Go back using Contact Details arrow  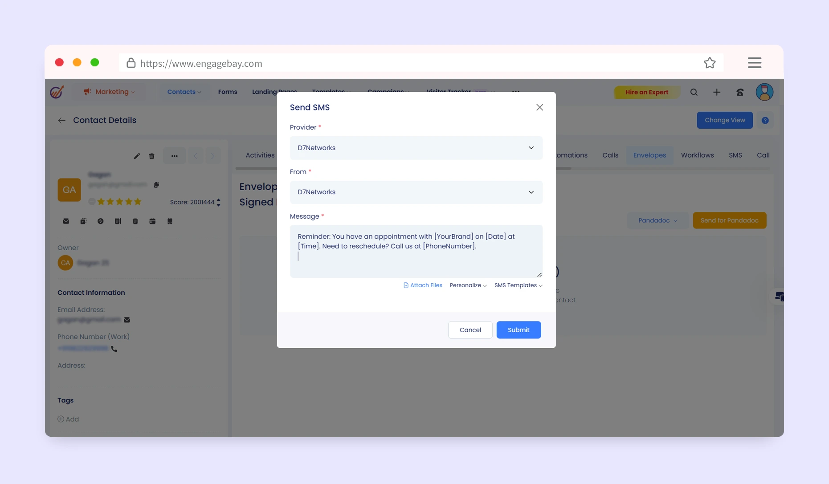[61, 120]
